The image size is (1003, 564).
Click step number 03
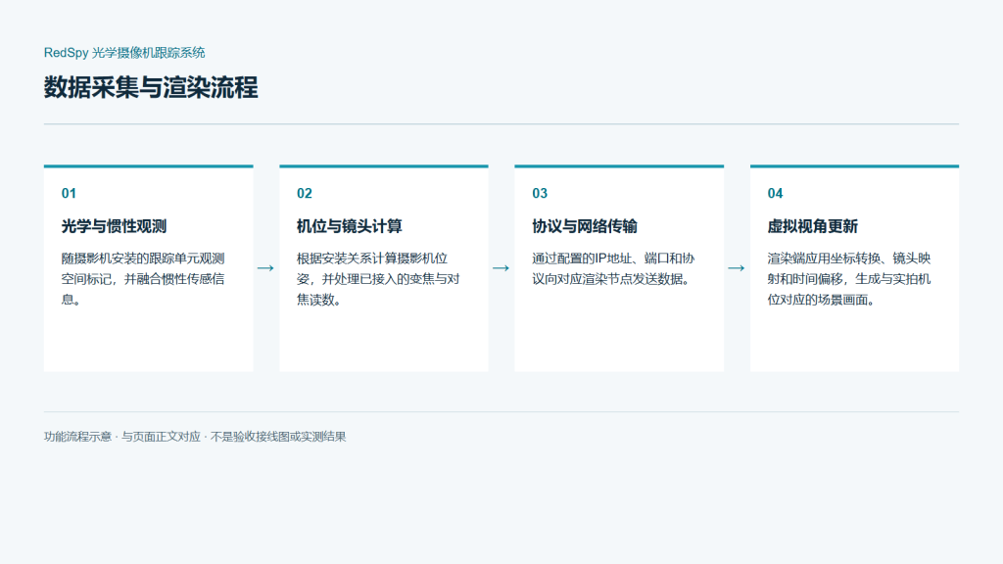pyautogui.click(x=540, y=193)
